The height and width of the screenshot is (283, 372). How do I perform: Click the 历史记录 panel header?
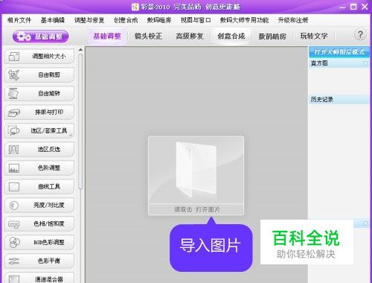click(339, 100)
